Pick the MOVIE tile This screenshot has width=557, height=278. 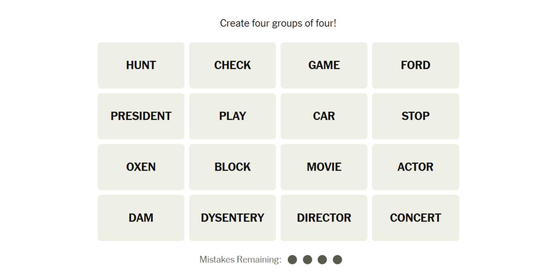324,167
